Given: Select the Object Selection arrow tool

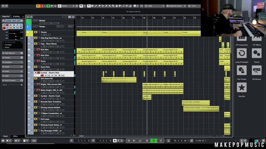Looking at the screenshot, I should 89,6.
